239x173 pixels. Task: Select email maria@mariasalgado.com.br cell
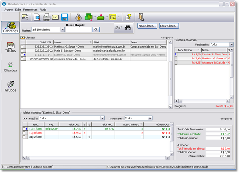pos(111,51)
